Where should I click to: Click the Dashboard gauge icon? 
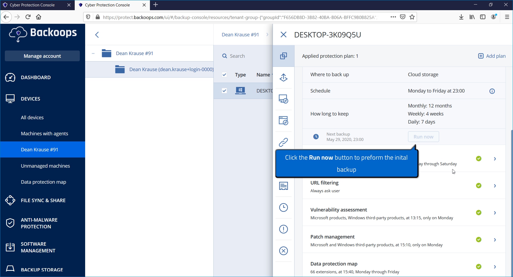pyautogui.click(x=10, y=77)
